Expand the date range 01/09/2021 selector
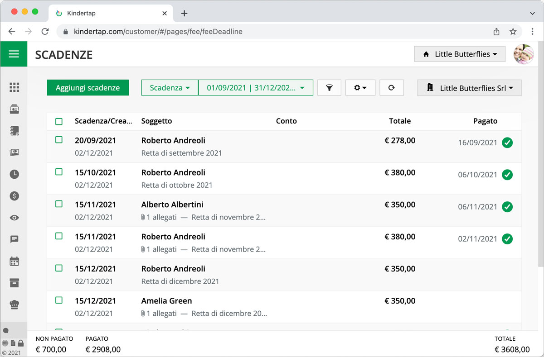The width and height of the screenshot is (544, 357). pyautogui.click(x=256, y=87)
